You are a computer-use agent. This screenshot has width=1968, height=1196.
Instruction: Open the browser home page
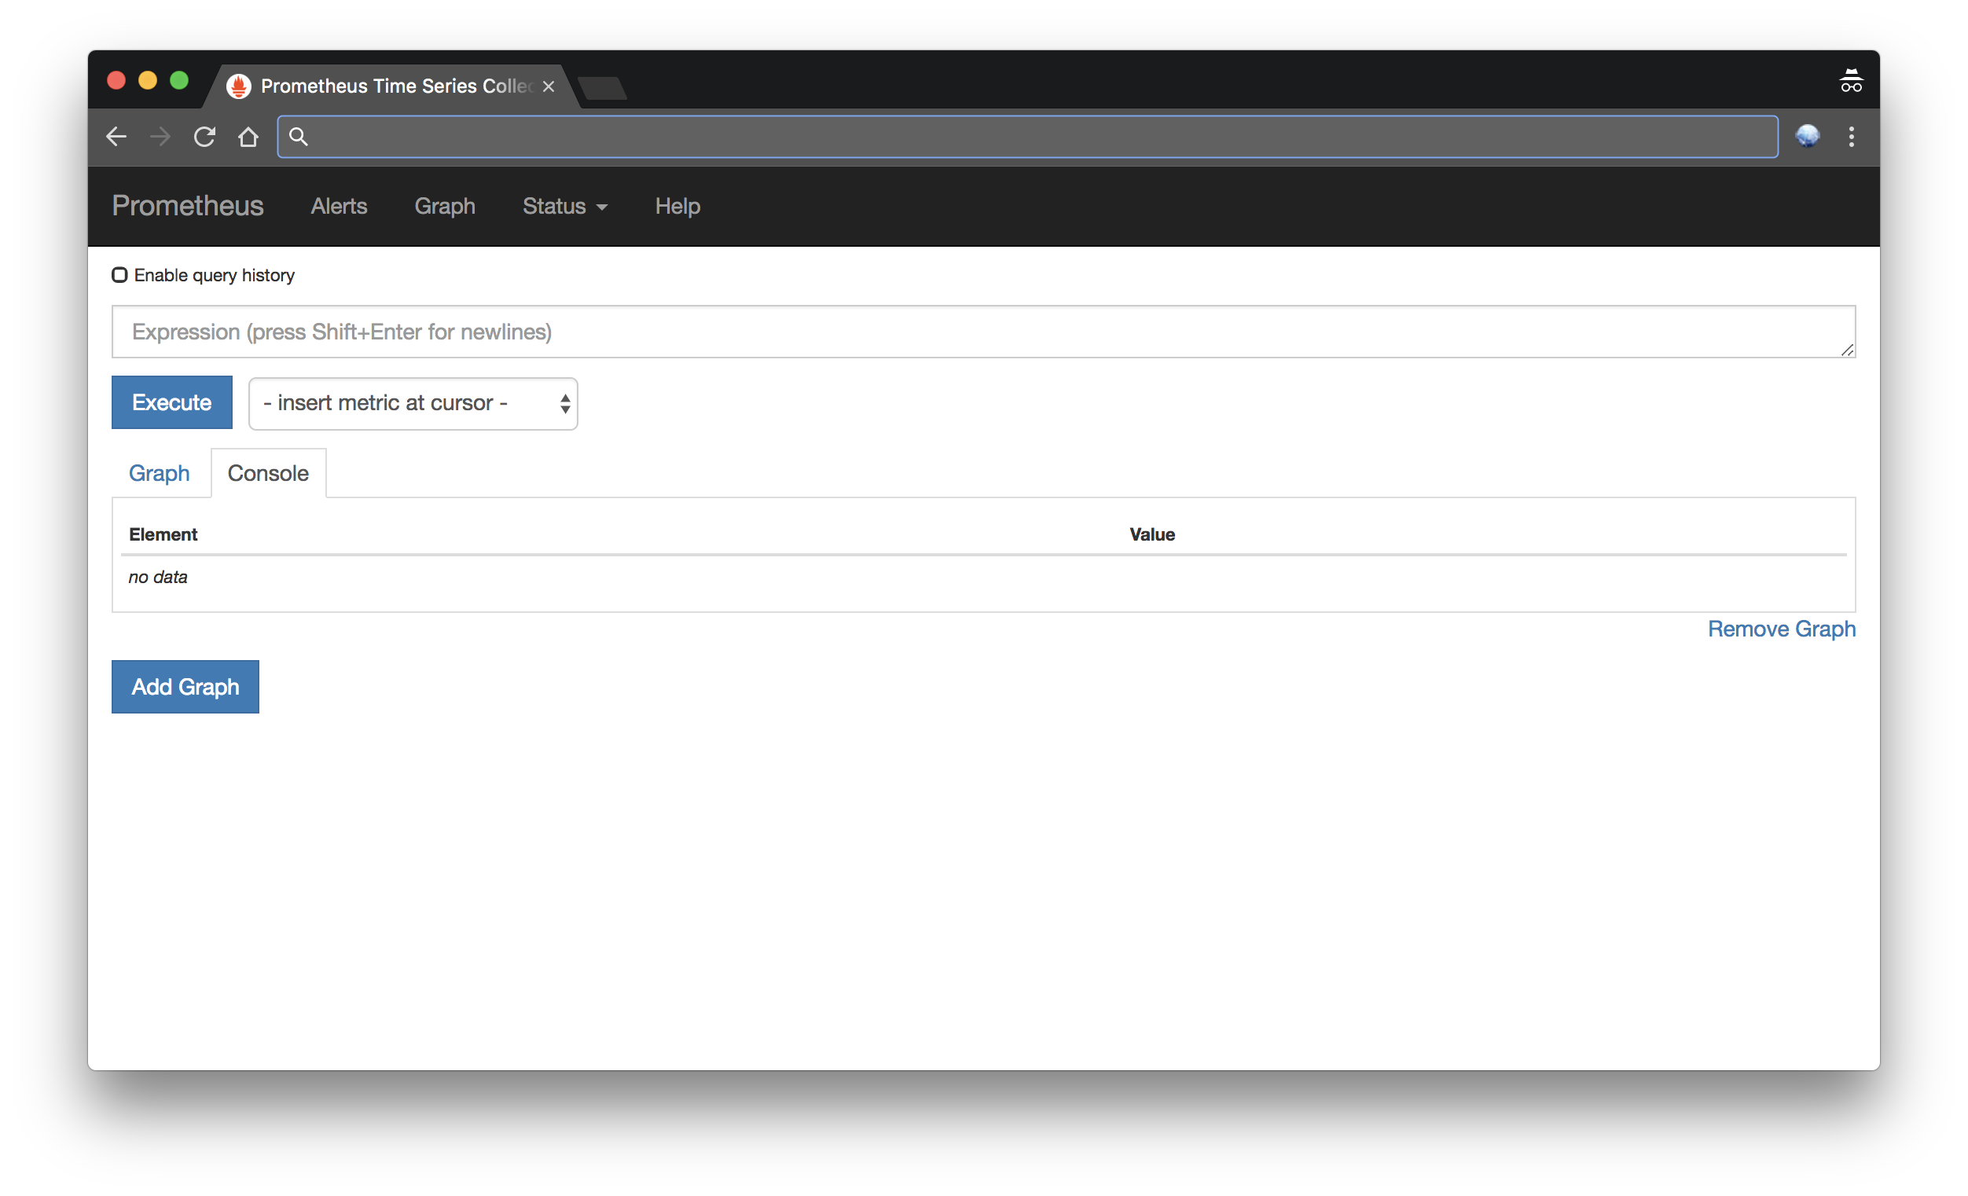tap(248, 137)
